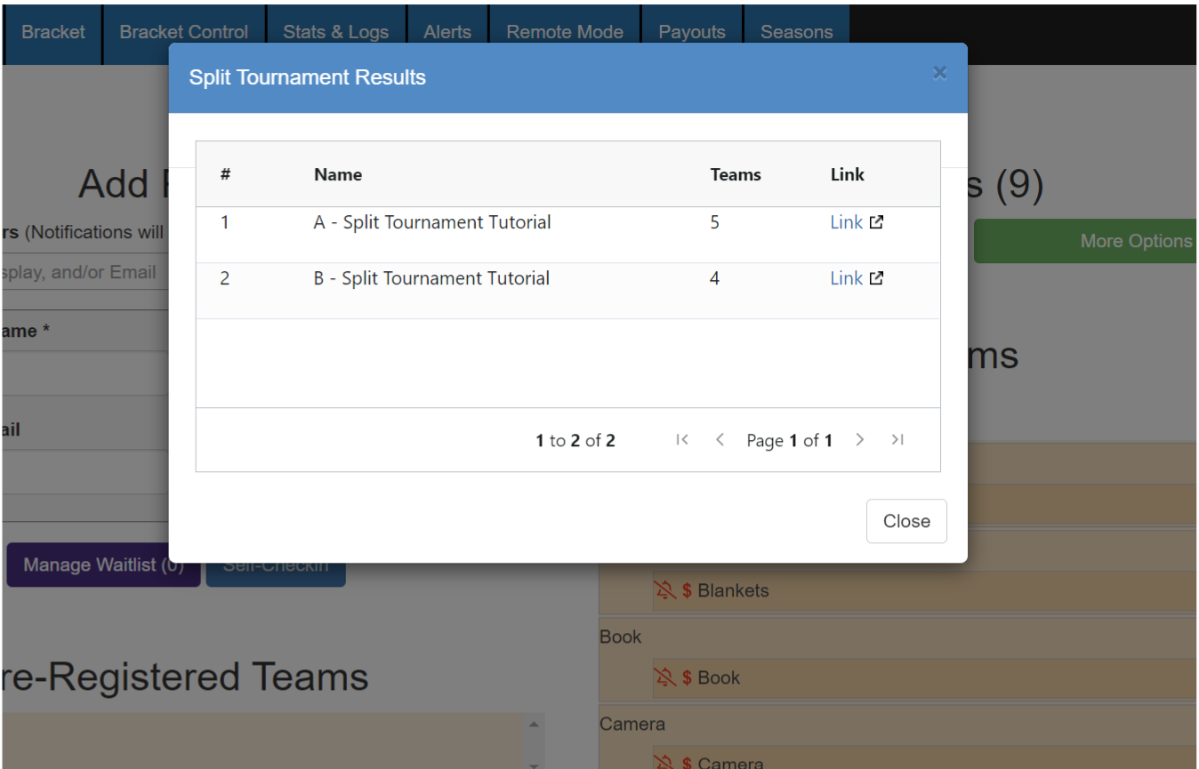Click the Link for B - Split Tournament Tutorial

click(x=846, y=278)
